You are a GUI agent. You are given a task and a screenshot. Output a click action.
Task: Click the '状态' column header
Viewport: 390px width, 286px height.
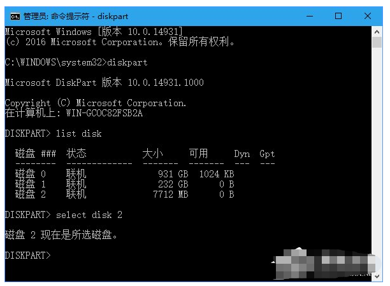76,154
